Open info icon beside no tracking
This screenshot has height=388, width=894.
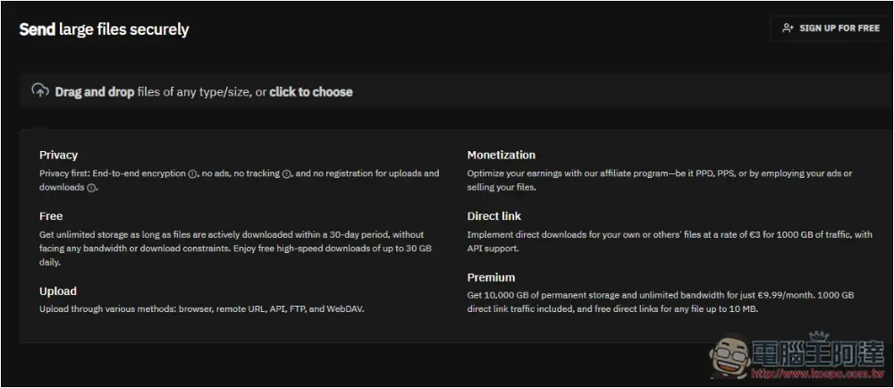click(x=287, y=173)
